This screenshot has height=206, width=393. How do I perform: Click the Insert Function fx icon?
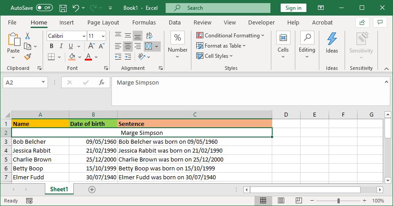pos(102,82)
